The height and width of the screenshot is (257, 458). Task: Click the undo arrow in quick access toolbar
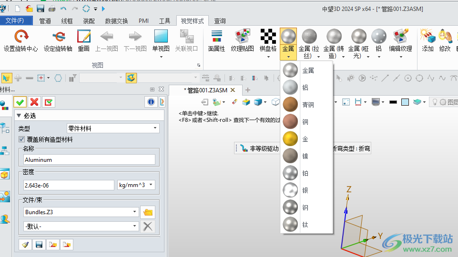click(x=63, y=9)
